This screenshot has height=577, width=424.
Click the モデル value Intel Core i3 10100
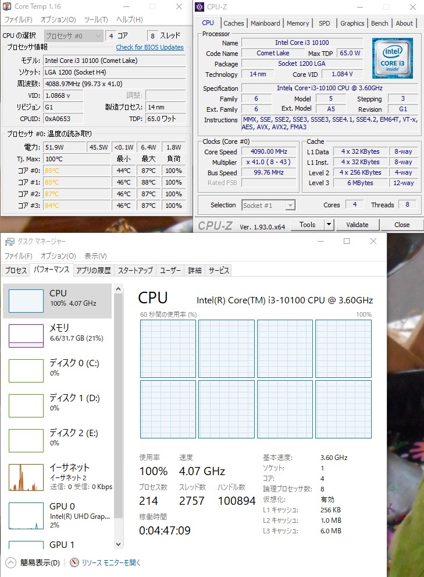(x=115, y=61)
